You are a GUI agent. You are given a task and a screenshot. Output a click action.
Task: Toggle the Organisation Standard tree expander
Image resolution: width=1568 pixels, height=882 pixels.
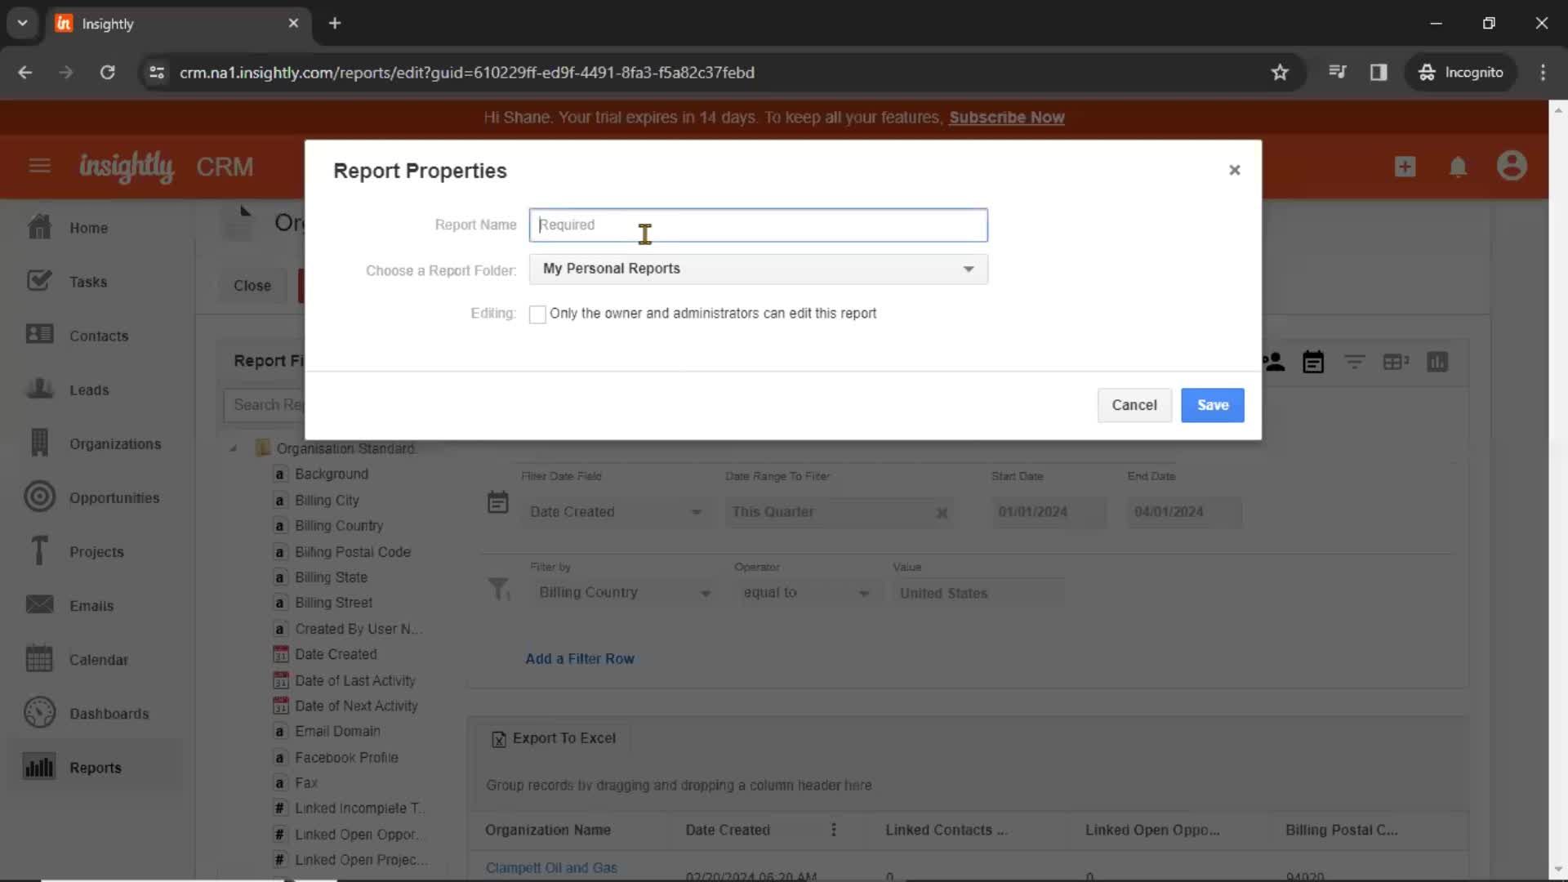(234, 448)
